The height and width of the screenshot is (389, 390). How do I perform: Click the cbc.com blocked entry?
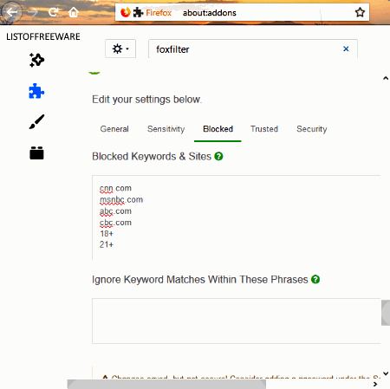[x=115, y=223]
